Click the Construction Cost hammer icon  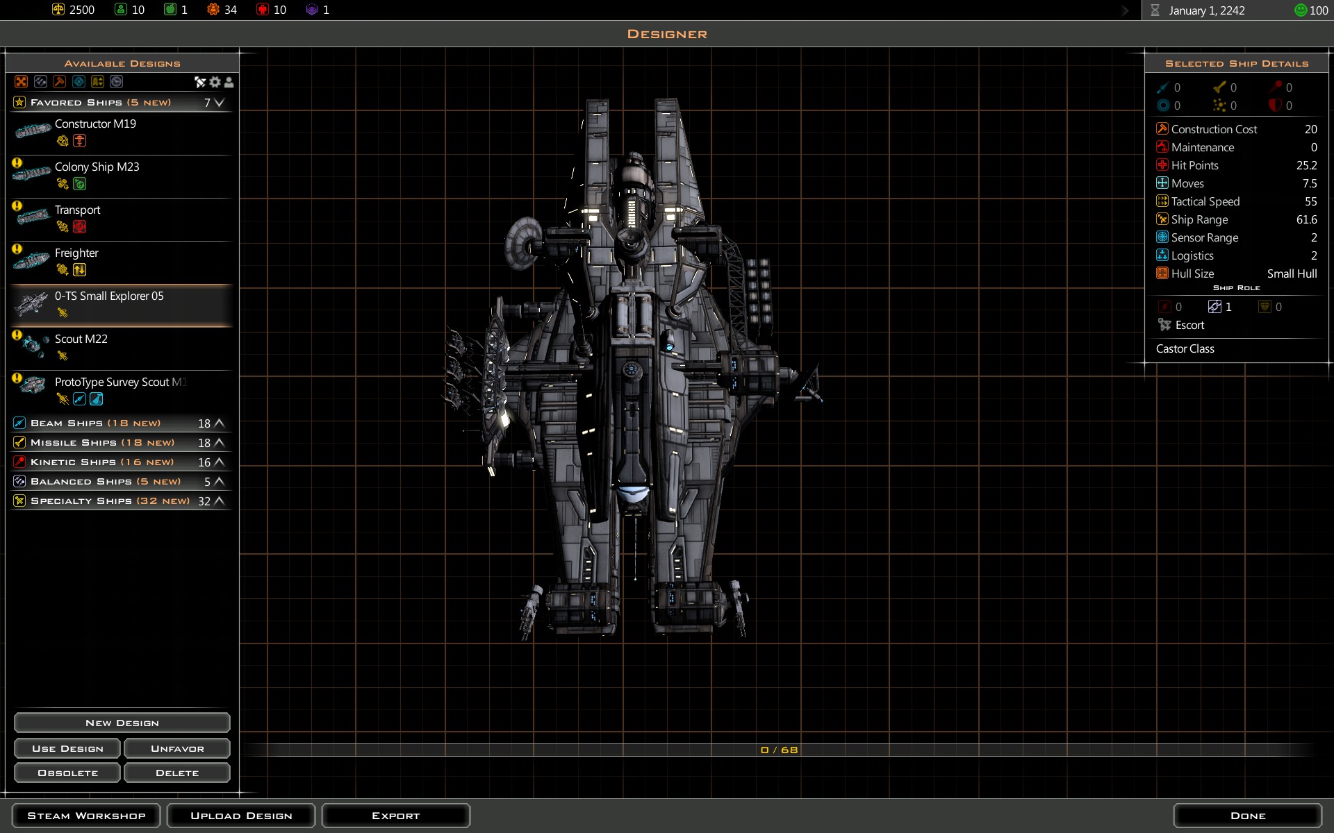pos(1162,128)
